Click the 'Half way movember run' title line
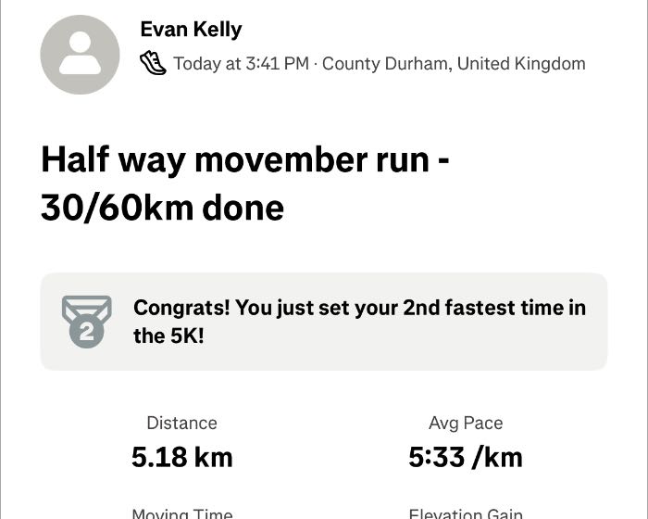648x519 pixels. tap(245, 160)
